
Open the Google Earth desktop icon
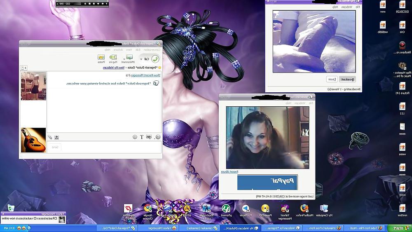point(167,211)
